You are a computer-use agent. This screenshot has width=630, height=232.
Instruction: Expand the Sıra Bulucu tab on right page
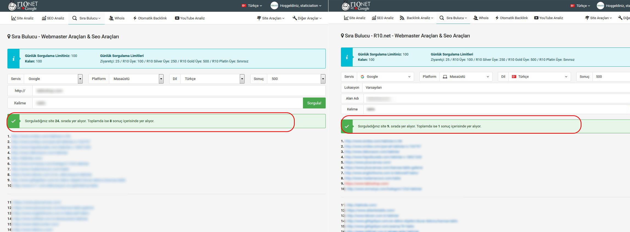click(x=453, y=18)
